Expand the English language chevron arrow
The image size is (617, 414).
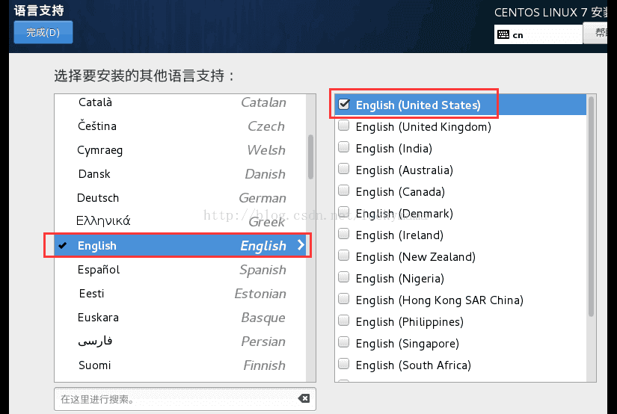point(301,245)
